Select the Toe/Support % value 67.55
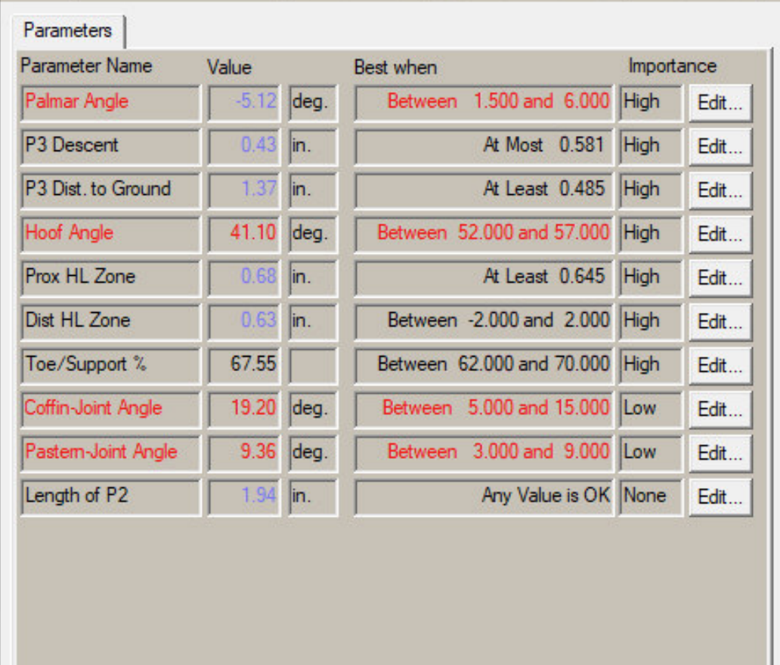 244,365
